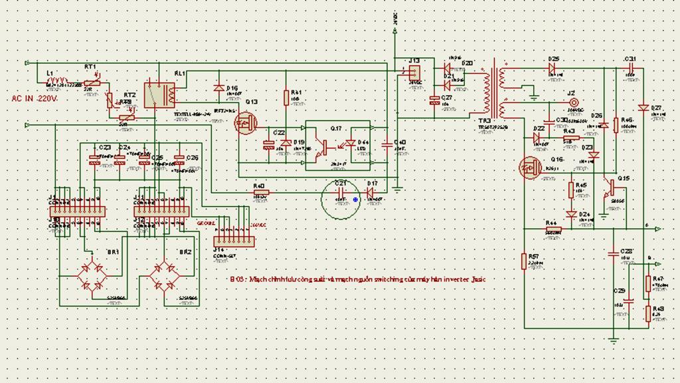The width and height of the screenshot is (680, 383).
Task: Select the ground symbol beside TR3 secondary
Action: (x=535, y=98)
